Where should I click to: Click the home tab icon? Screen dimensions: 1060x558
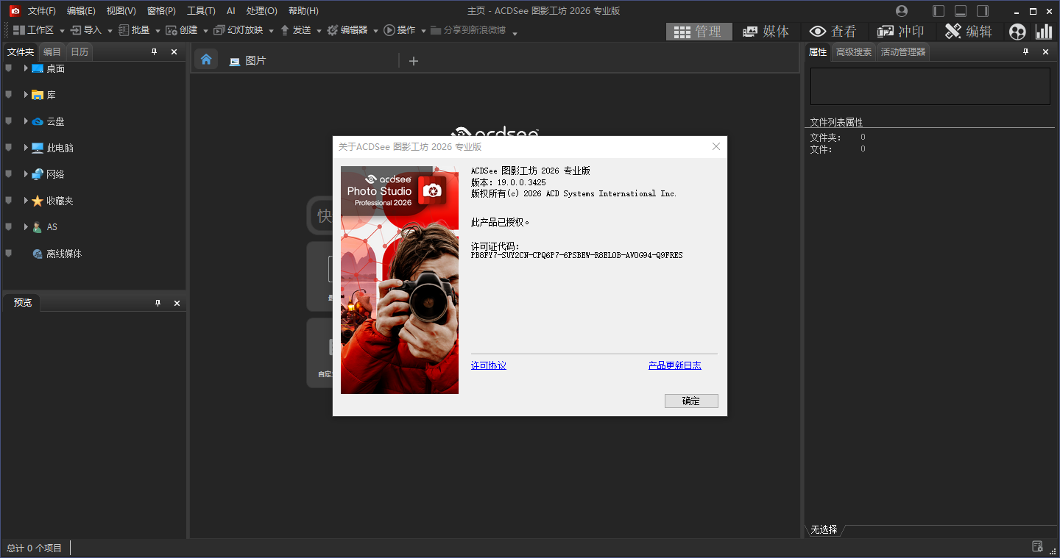click(206, 60)
